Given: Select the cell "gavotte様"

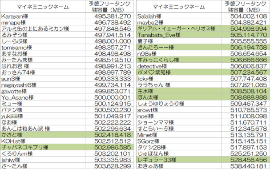Looking at the screenshot, I should (43, 91).
